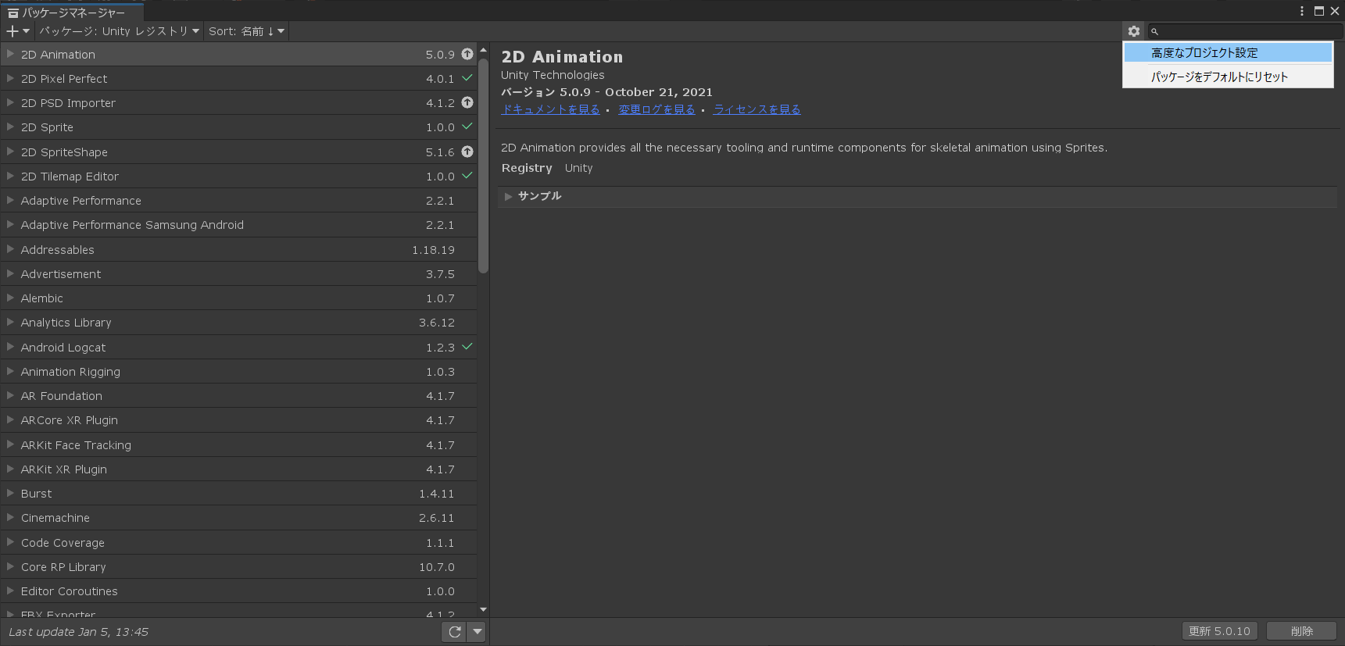Select the Editor Coroutines package

(238, 591)
